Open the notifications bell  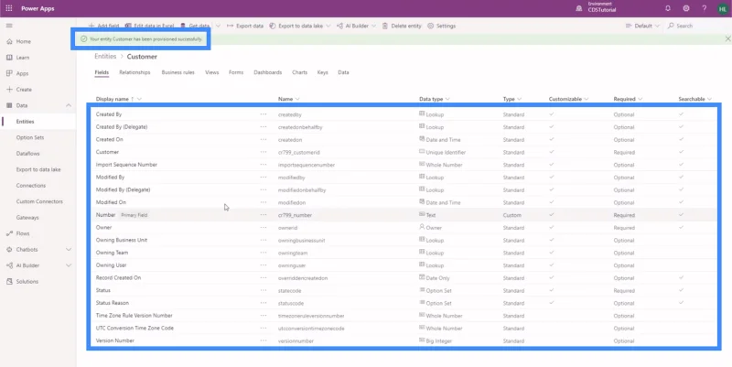click(668, 8)
